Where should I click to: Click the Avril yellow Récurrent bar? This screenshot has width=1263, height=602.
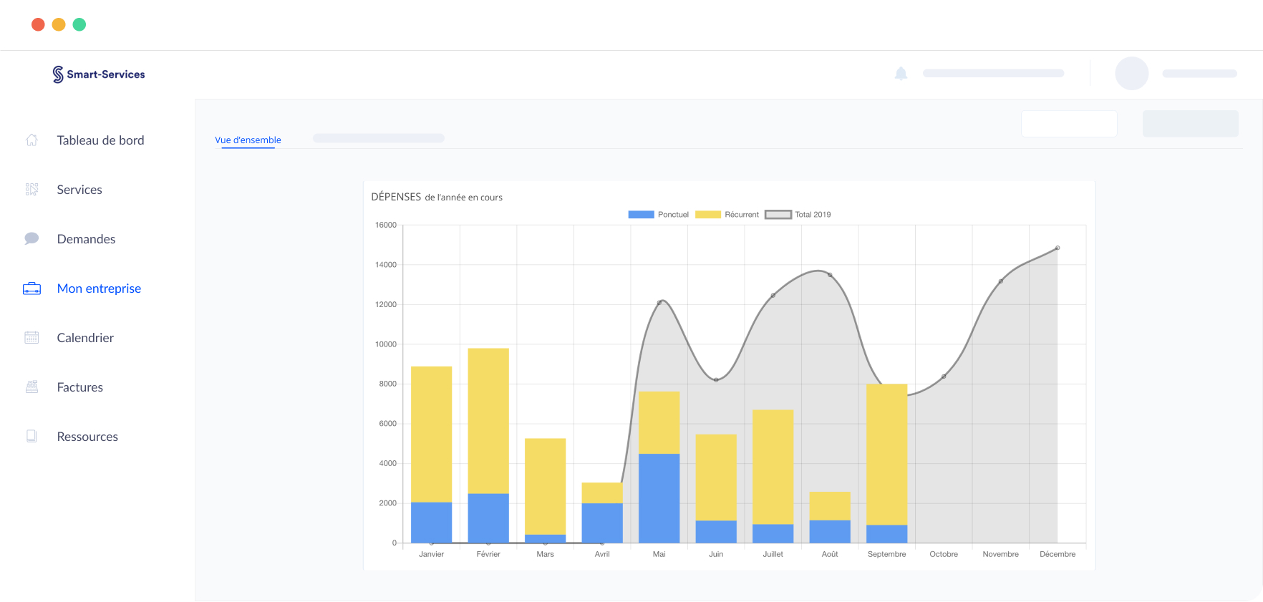pyautogui.click(x=602, y=493)
